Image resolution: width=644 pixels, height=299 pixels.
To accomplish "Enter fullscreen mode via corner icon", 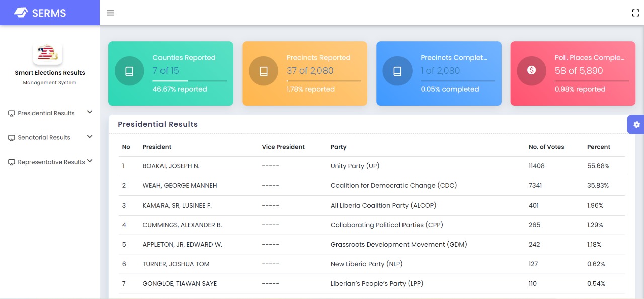I will point(635,13).
